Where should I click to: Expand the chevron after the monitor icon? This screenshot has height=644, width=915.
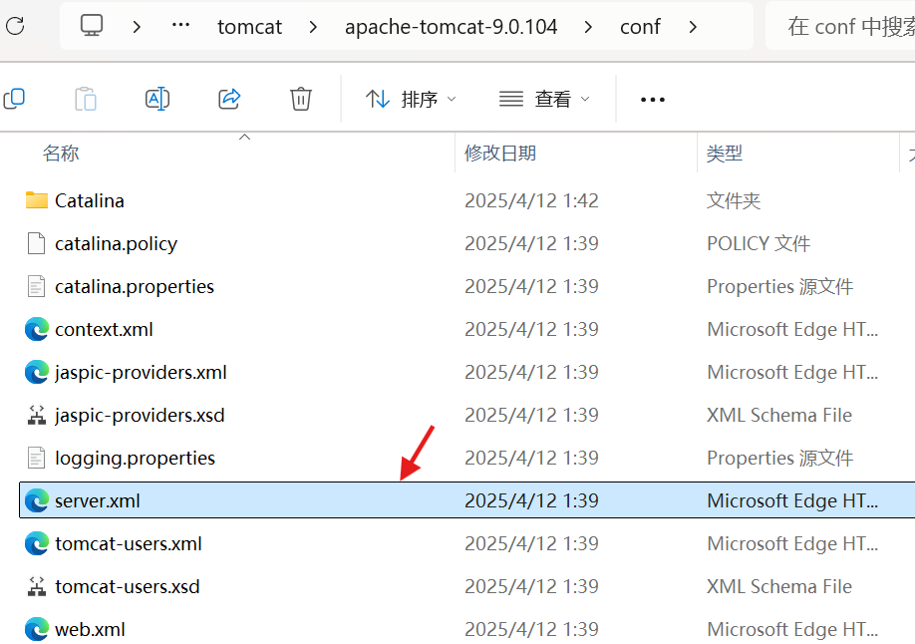coord(137,27)
